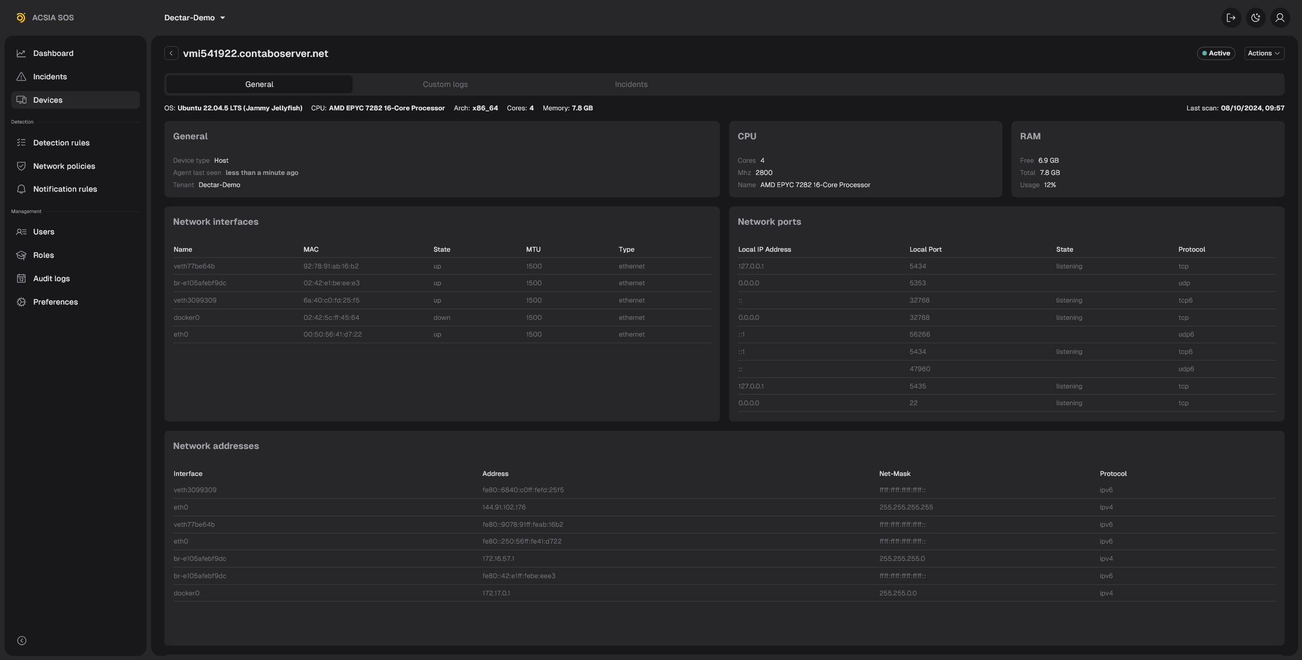The height and width of the screenshot is (660, 1302).
Task: Open the user profile icon
Action: tap(1280, 18)
